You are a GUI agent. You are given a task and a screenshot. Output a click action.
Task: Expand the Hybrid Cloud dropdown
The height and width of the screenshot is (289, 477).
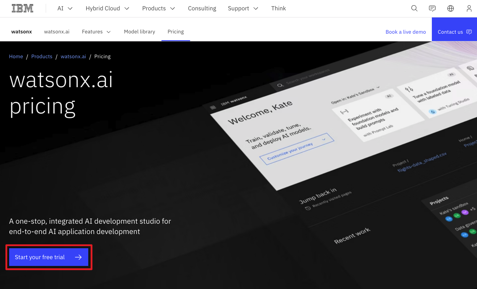[x=107, y=8]
